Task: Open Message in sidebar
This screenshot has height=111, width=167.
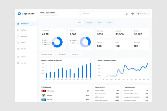Action: point(26,36)
